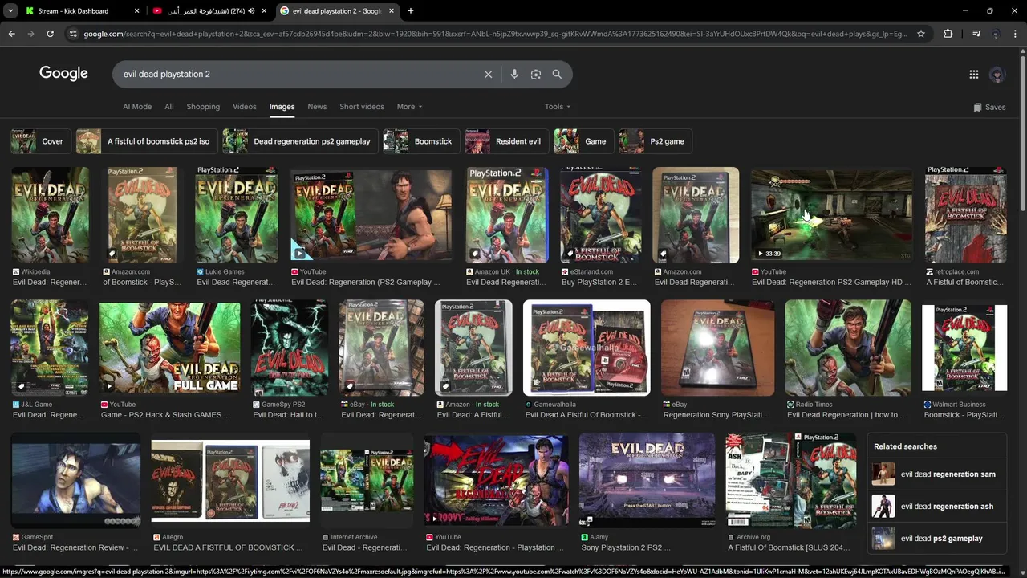Open the Lukie Games cover image result
This screenshot has height=578, width=1027.
coord(236,215)
